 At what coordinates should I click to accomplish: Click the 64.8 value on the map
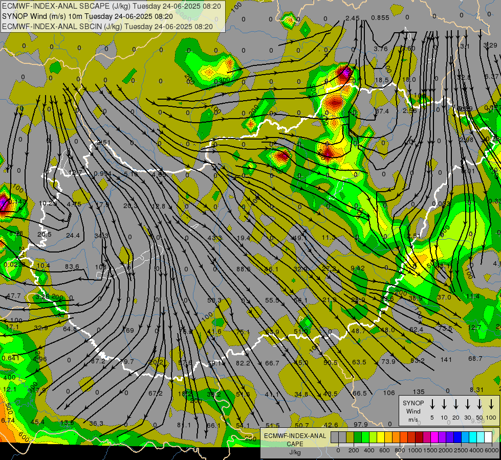tap(70, 329)
